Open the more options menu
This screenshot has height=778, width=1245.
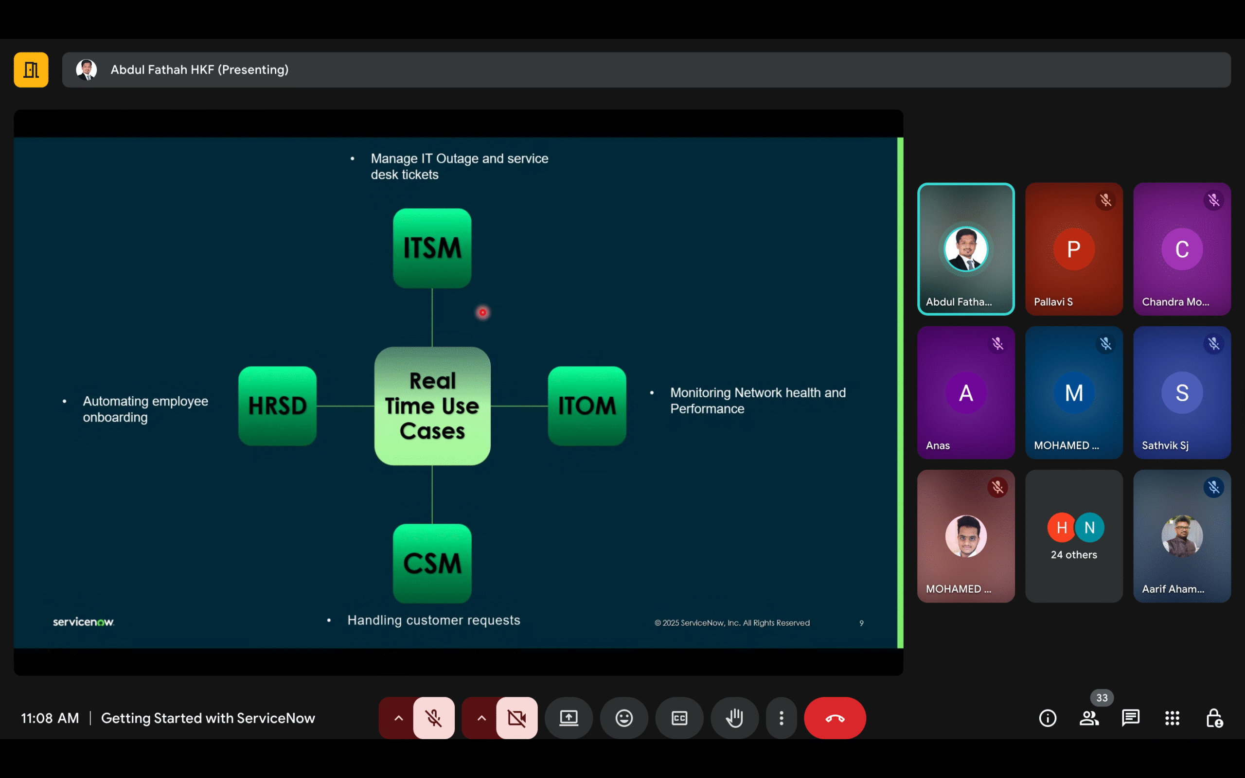tap(781, 718)
